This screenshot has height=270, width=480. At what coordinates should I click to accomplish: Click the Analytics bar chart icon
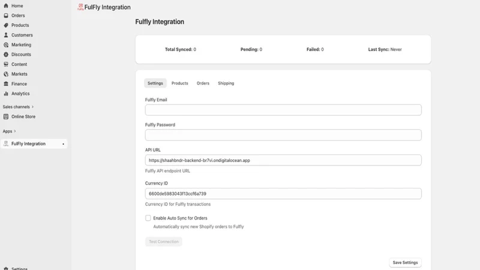(6, 94)
